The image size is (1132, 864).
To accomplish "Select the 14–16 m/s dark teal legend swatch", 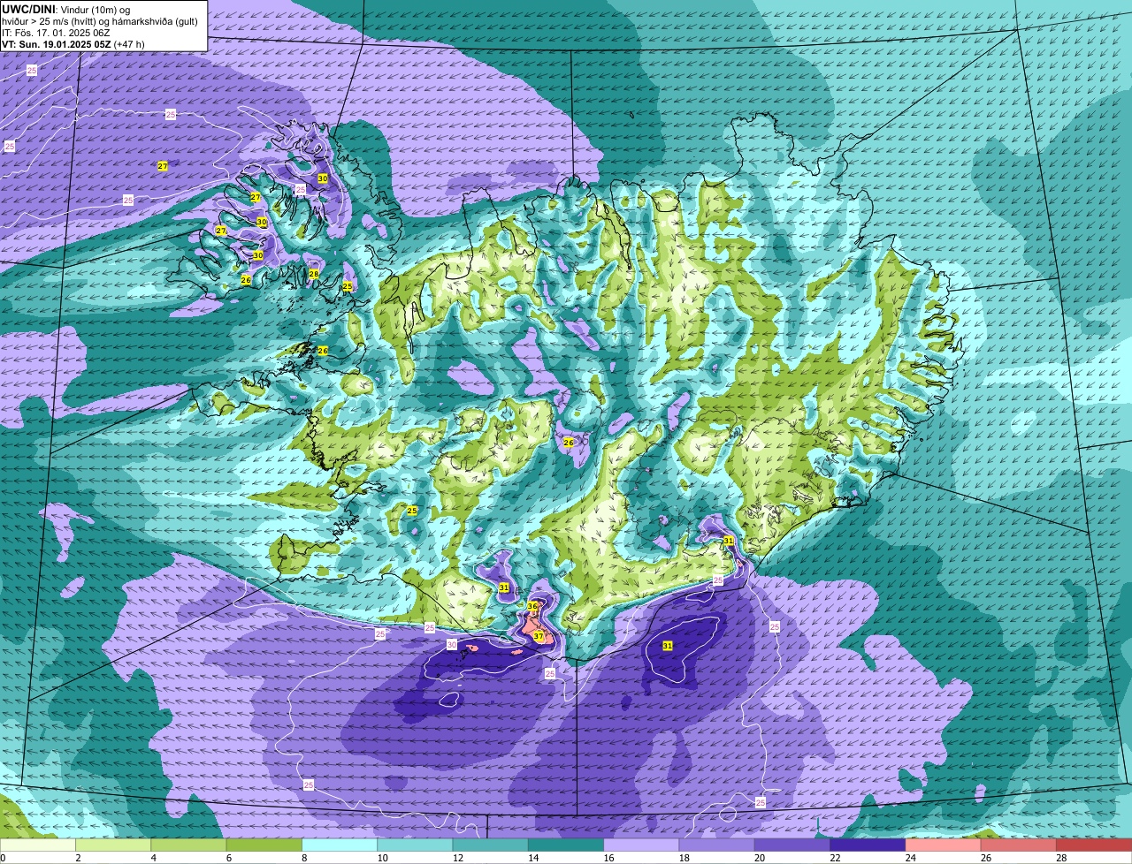I will pos(566,845).
